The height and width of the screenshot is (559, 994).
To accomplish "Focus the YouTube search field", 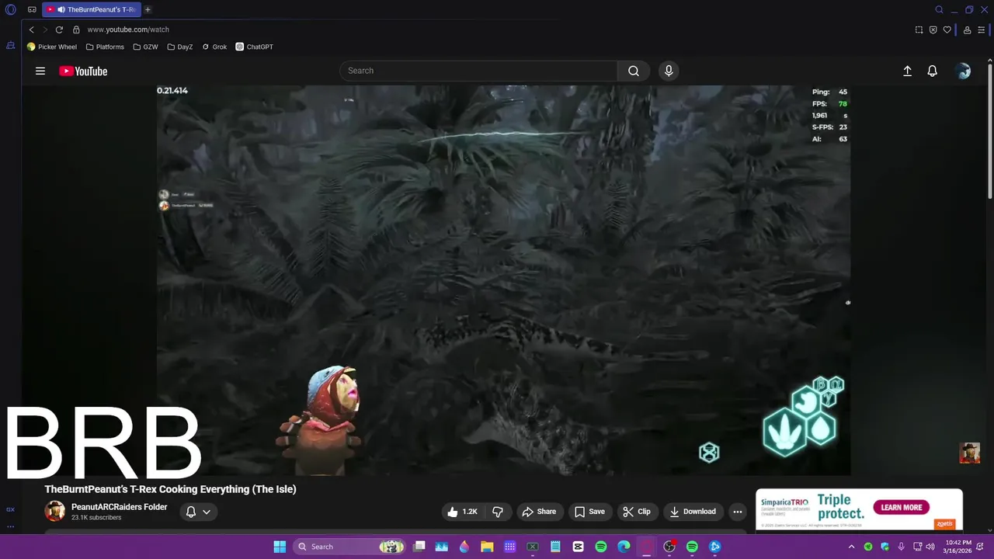I will point(478,71).
